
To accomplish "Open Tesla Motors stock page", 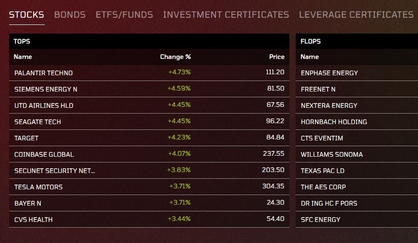I will (38, 187).
